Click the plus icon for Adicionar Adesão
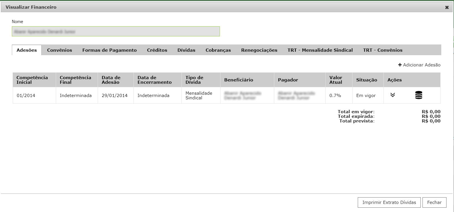 click(x=400, y=65)
